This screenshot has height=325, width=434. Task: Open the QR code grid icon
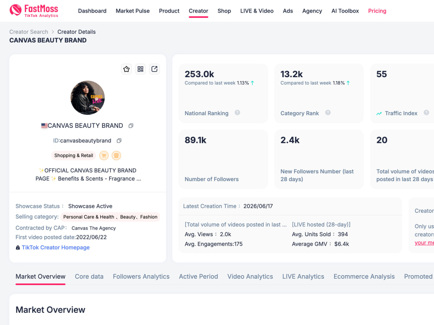click(141, 69)
